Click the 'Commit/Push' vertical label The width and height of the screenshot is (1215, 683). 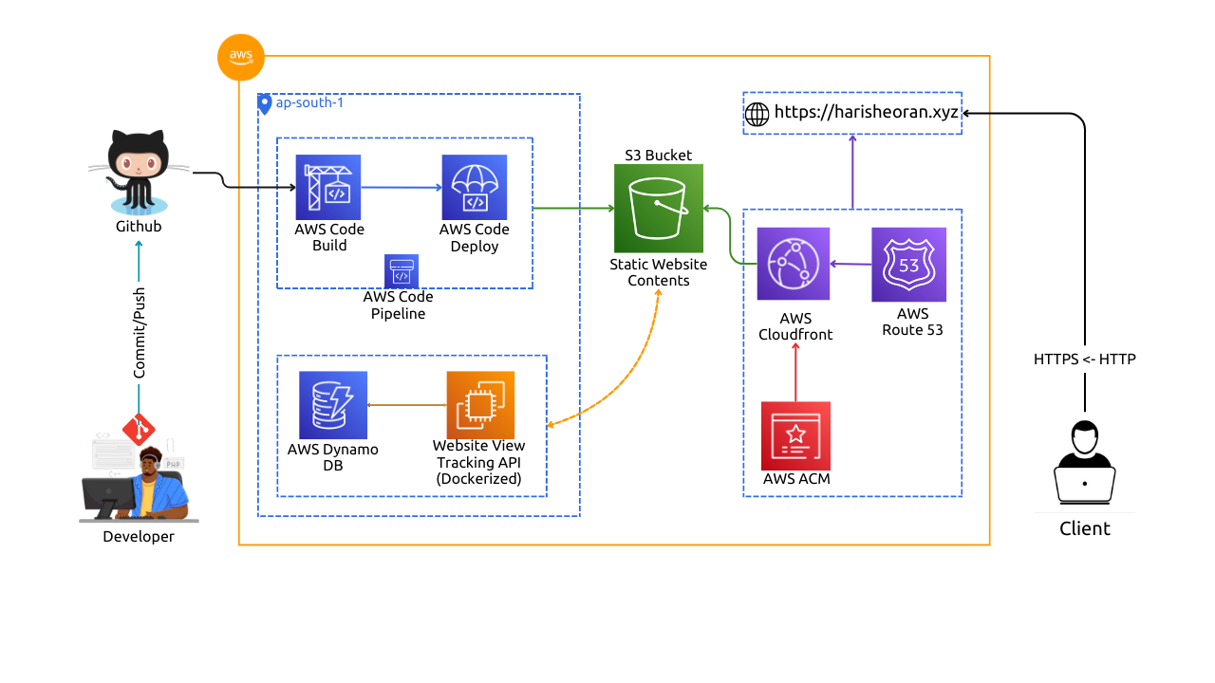click(x=139, y=333)
